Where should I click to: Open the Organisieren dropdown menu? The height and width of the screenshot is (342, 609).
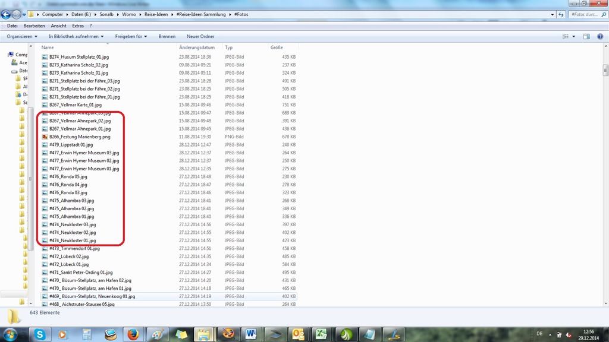[22, 36]
